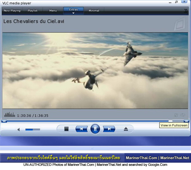The width and height of the screenshot is (191, 170).
Task: Click the elapsed time readout 1:30:36 / 1:36:35
Action: 33,116
